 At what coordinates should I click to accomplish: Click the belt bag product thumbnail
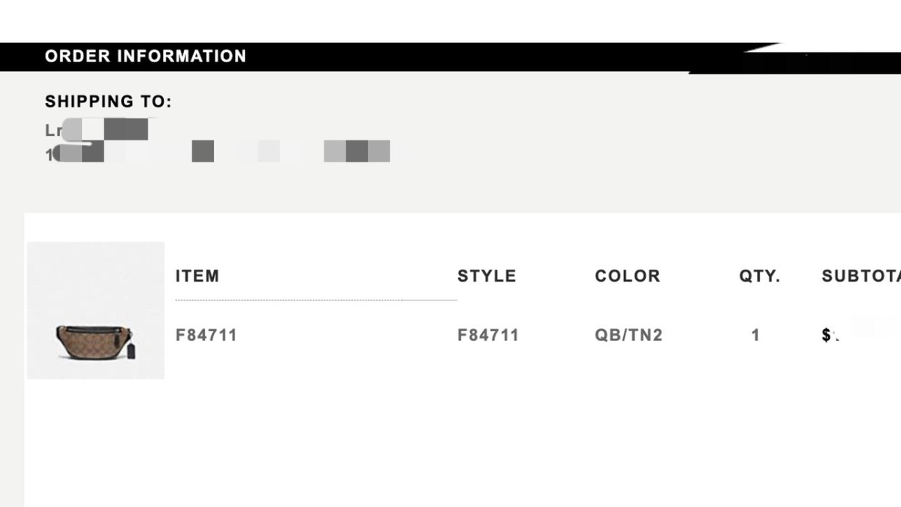(95, 310)
